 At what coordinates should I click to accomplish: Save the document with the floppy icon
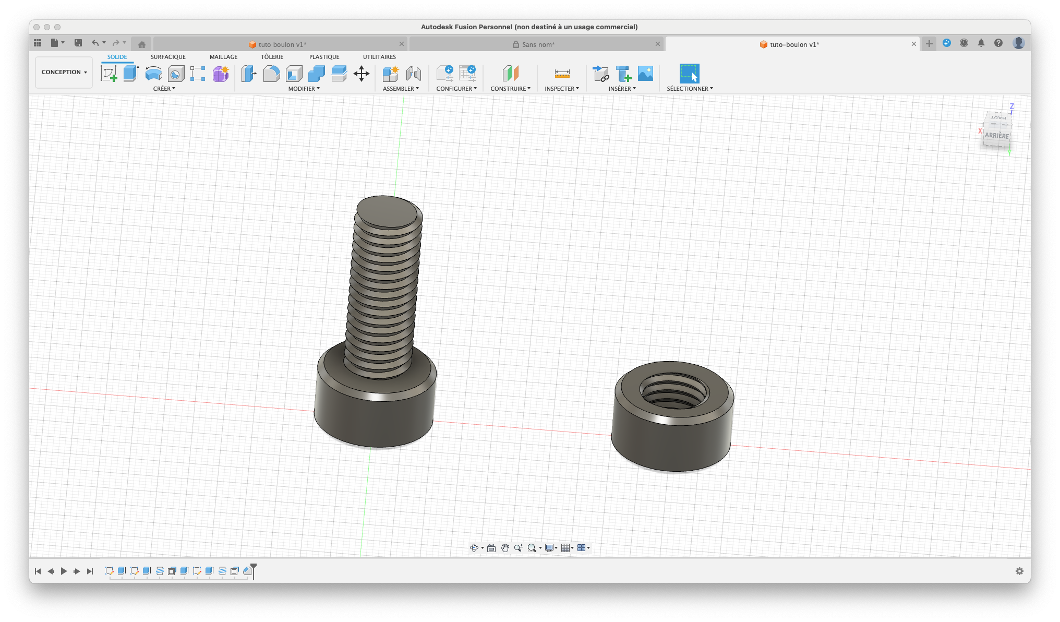click(78, 43)
